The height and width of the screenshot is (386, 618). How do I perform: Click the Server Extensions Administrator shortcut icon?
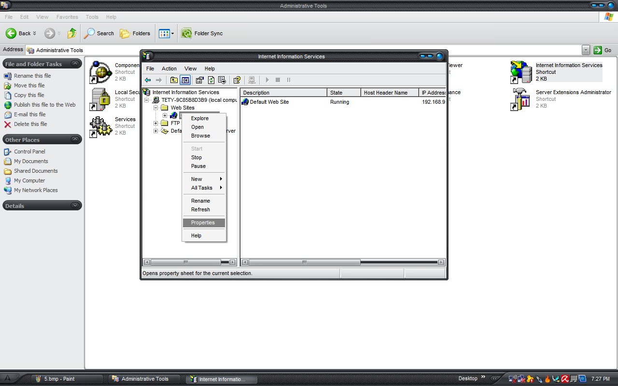pyautogui.click(x=521, y=99)
